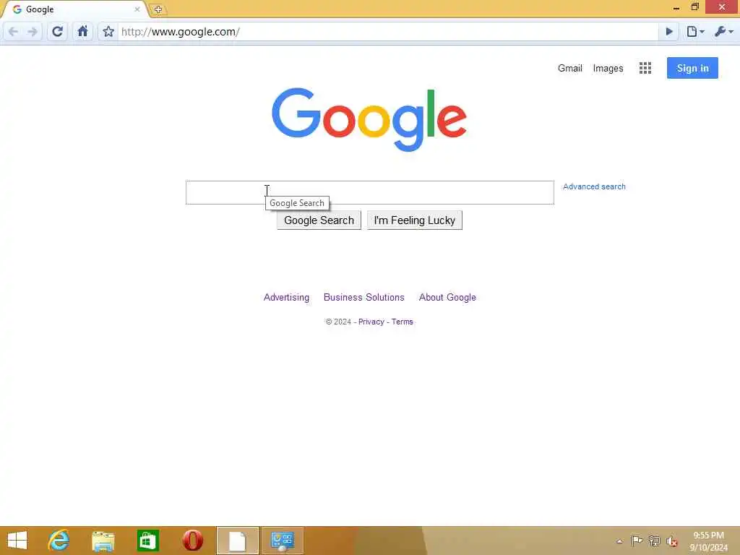Screen dimensions: 740x555
Task: Open the Advertising link
Action: (x=286, y=297)
